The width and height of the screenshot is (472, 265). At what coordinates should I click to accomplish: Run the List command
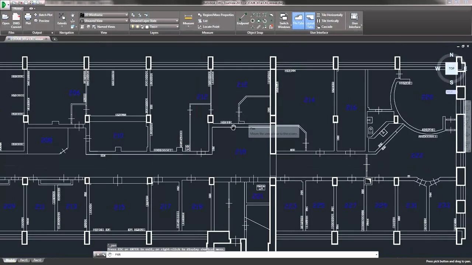(x=202, y=21)
